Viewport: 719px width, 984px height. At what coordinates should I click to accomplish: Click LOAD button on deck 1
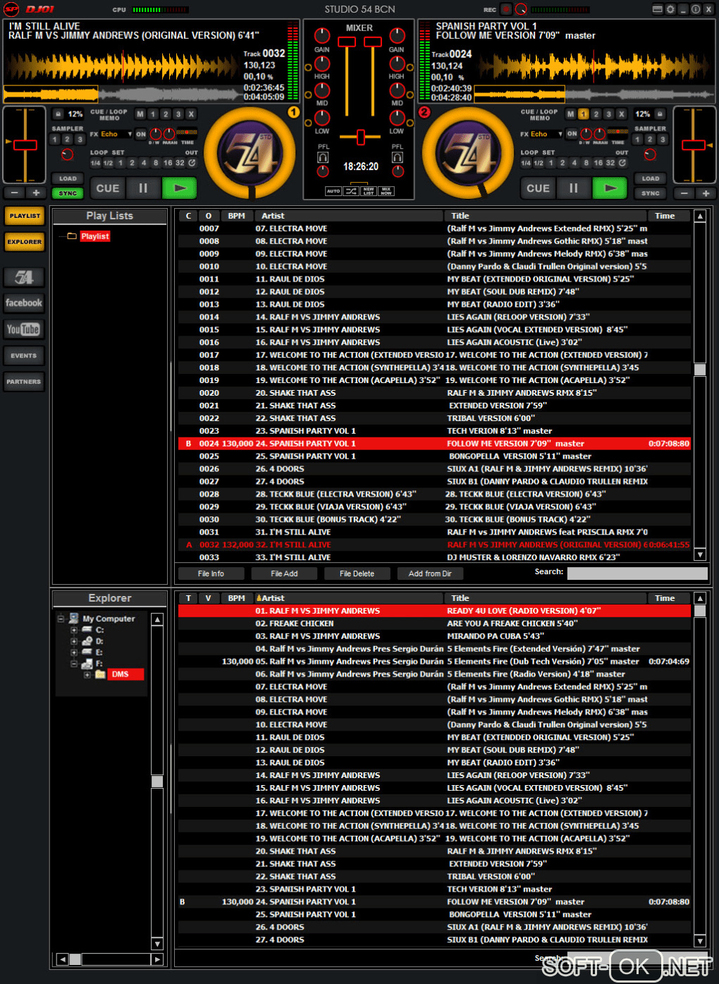click(x=68, y=178)
